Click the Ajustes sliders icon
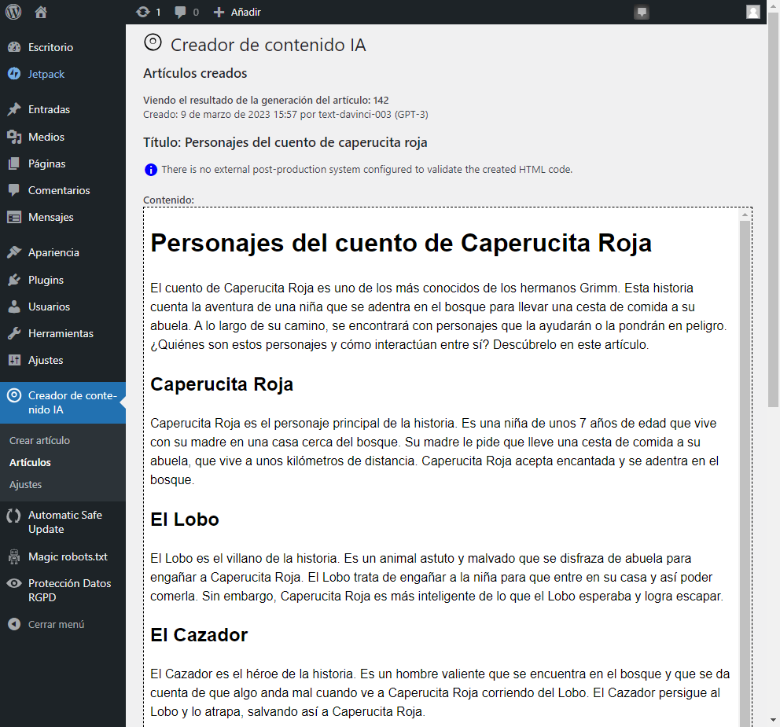Image resolution: width=780 pixels, height=727 pixels. click(x=14, y=360)
